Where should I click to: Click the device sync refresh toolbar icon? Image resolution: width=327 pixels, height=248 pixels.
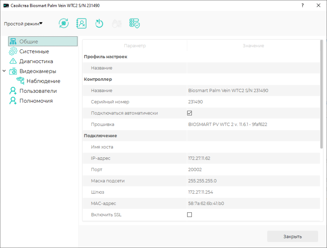64,23
